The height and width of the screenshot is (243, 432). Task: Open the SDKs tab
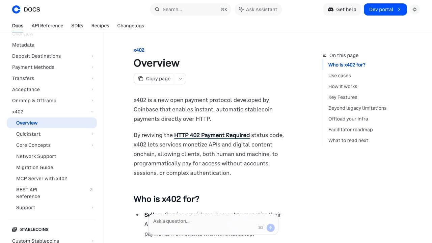(x=77, y=26)
